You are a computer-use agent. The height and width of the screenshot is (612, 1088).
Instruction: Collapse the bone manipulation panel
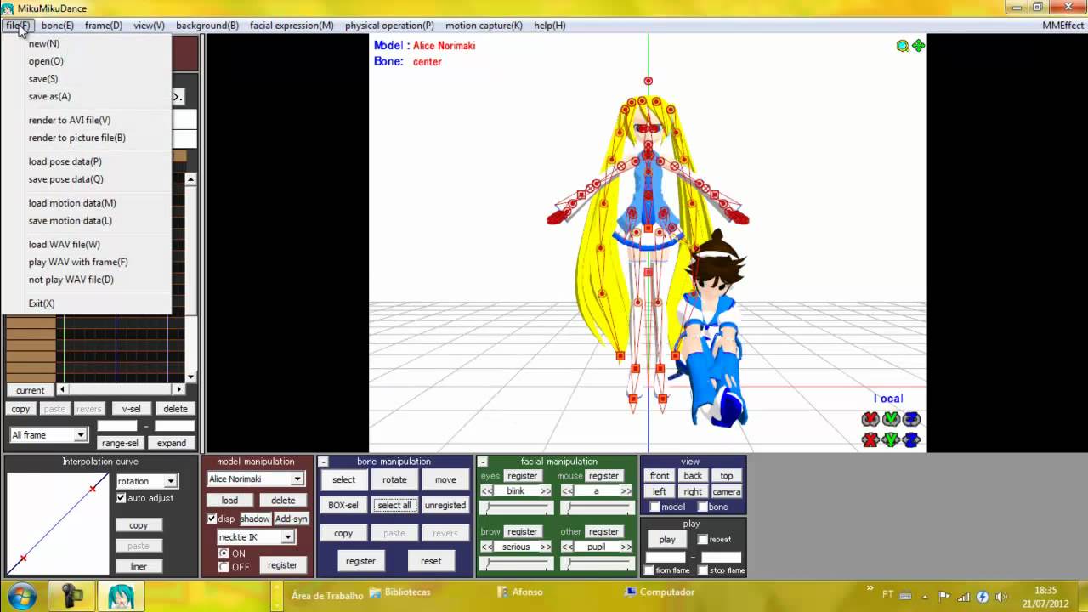(323, 462)
